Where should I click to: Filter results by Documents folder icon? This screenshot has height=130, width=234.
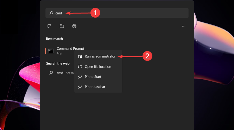pyautogui.click(x=62, y=26)
